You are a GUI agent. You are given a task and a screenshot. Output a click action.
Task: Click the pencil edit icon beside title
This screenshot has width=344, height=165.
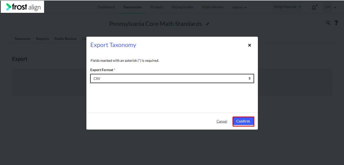coord(208,24)
